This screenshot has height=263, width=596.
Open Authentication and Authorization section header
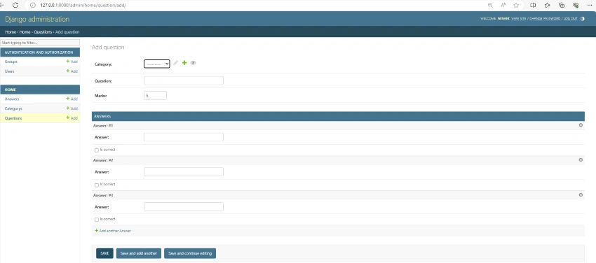pos(39,52)
